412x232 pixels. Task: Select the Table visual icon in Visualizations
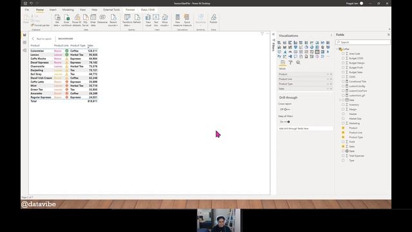pos(317,52)
